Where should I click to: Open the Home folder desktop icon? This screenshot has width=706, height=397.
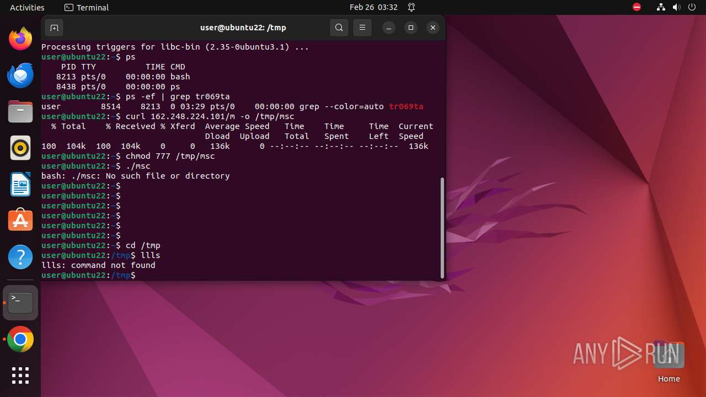click(x=669, y=362)
